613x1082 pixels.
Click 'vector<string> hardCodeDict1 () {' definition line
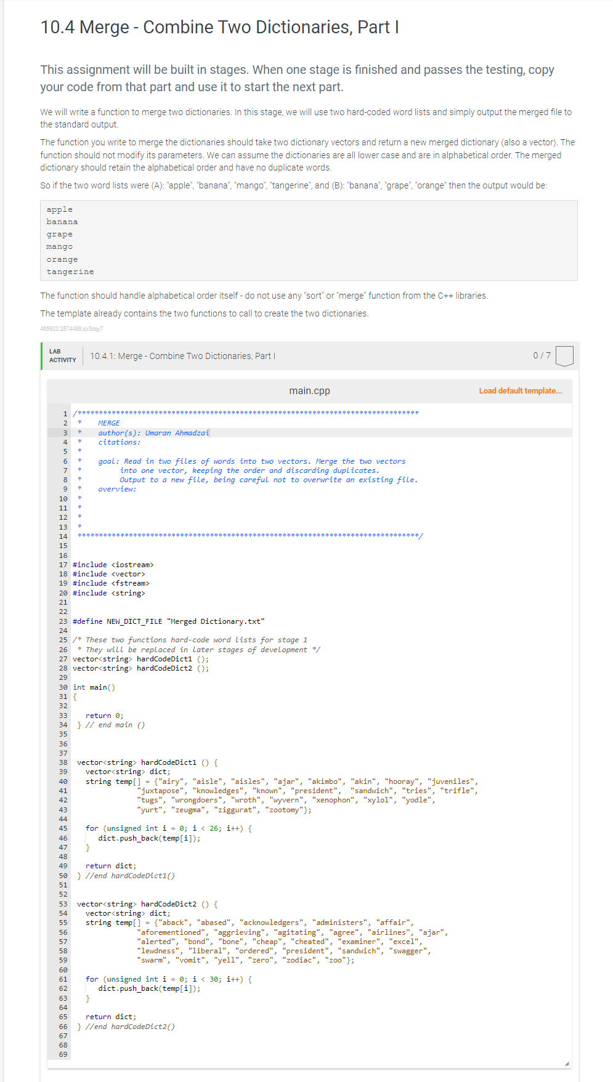[x=147, y=762]
